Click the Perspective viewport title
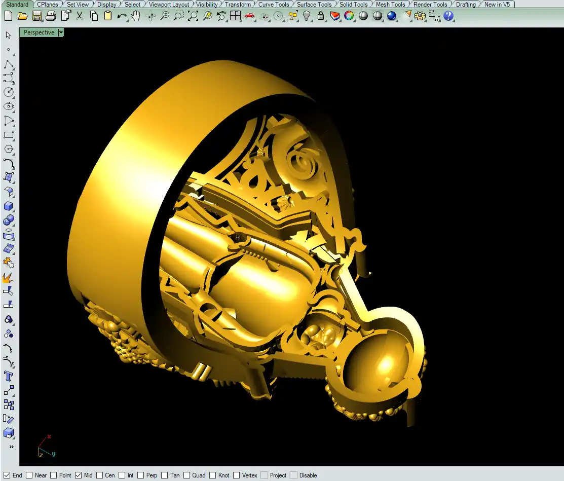564x481 pixels. click(x=39, y=32)
